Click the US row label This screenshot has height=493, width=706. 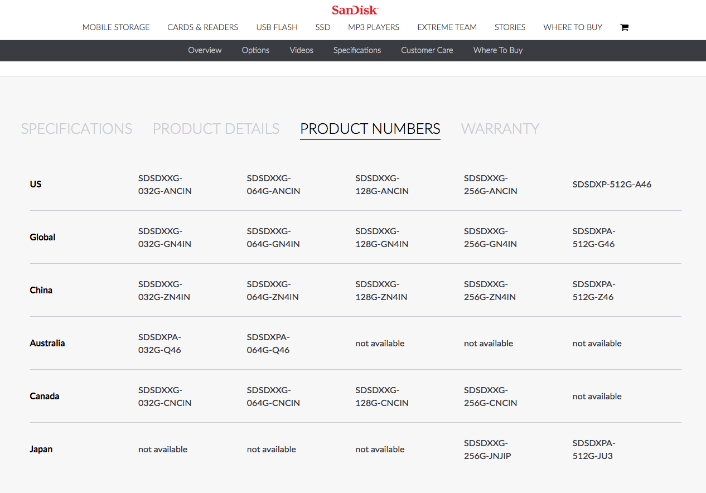[36, 184]
